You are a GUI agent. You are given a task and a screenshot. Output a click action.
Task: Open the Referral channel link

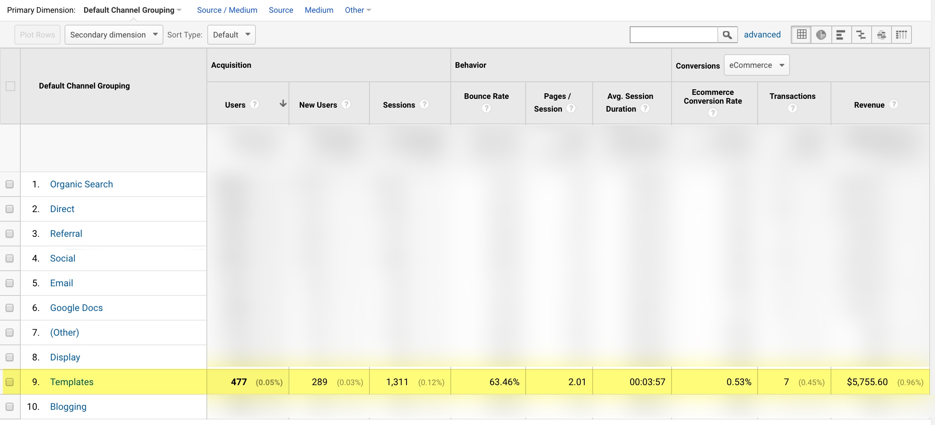66,234
